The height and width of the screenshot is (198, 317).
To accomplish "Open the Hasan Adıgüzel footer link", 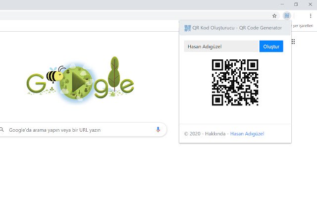I will tap(247, 134).
